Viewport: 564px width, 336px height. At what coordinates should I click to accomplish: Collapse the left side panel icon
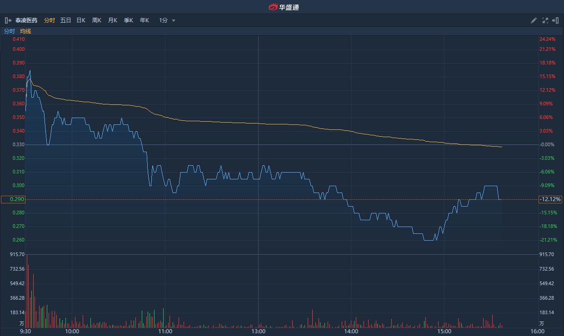(x=8, y=20)
